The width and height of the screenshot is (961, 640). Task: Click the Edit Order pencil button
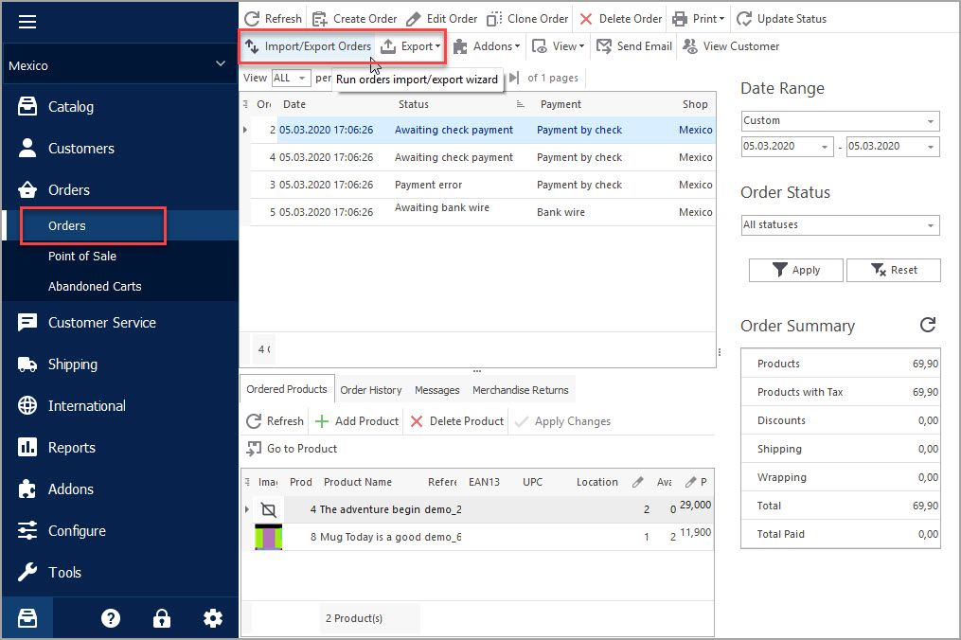pyautogui.click(x=442, y=19)
